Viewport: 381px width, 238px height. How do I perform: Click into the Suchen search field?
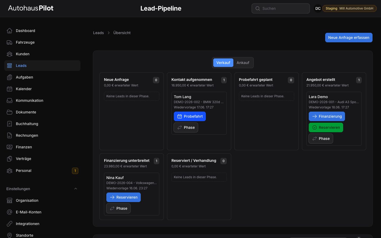[281, 8]
